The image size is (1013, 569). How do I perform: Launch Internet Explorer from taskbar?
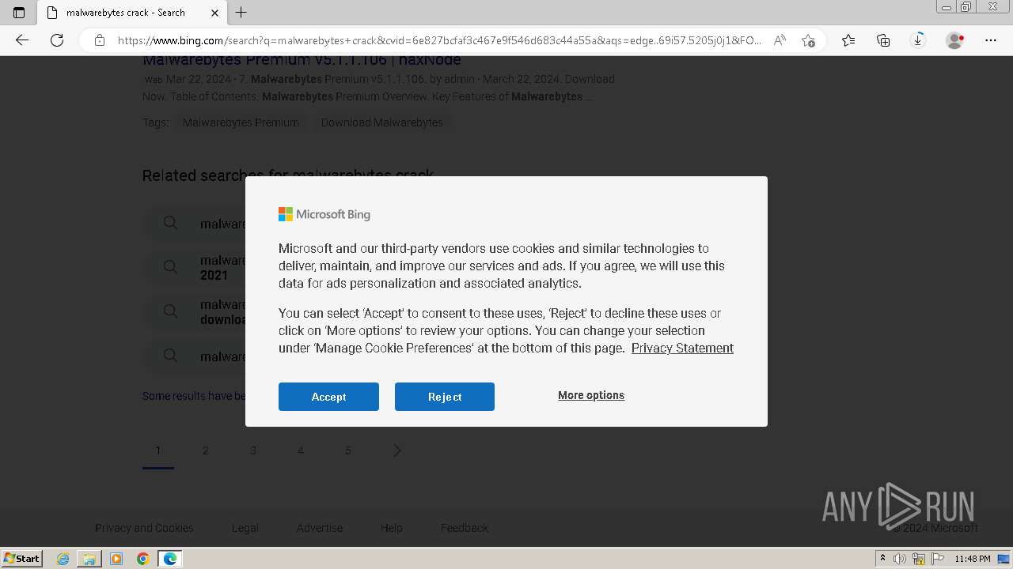point(63,559)
